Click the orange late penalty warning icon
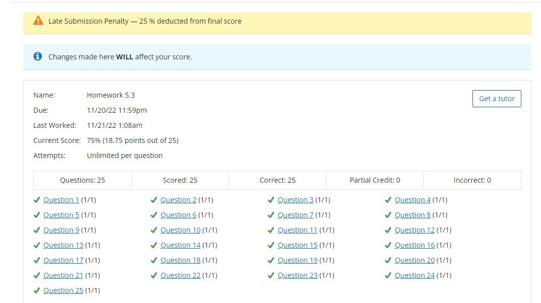Screen dimensions: 541x303 pyautogui.click(x=38, y=21)
